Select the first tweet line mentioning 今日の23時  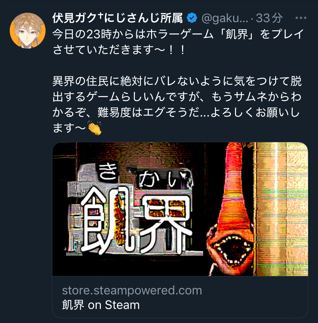(178, 34)
